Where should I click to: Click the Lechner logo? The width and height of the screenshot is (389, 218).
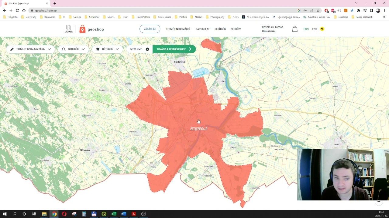coord(68,29)
